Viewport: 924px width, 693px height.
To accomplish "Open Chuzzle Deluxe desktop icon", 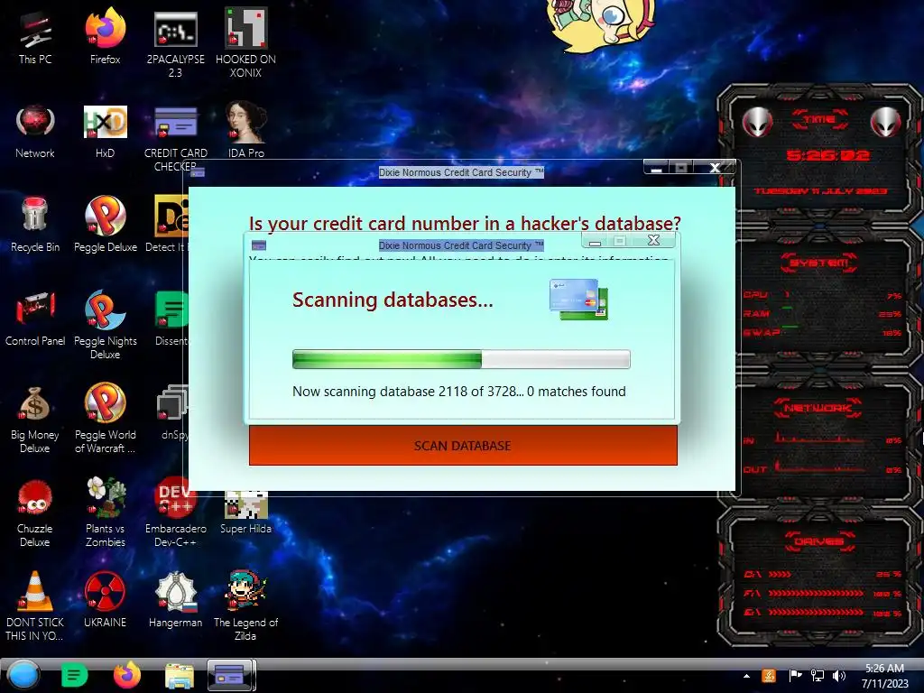I will [x=35, y=512].
